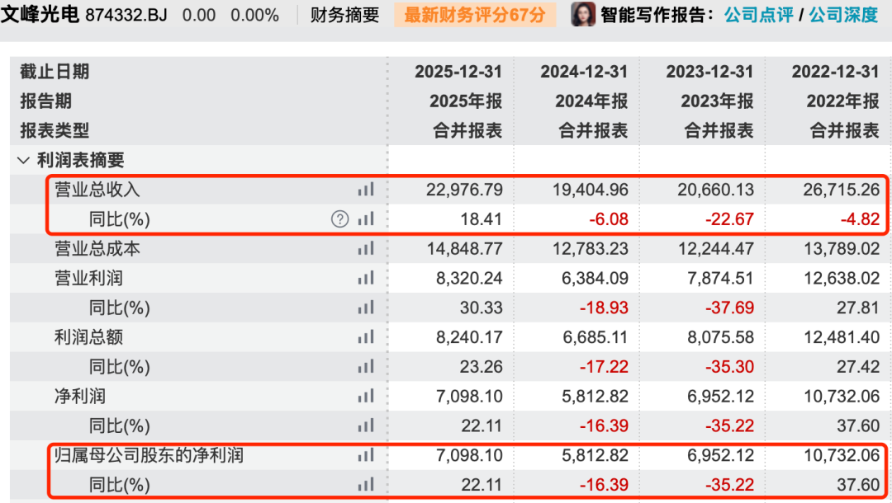Open chart icon for 归属母公司股东的净利润 row
The image size is (892, 503).
(x=366, y=454)
